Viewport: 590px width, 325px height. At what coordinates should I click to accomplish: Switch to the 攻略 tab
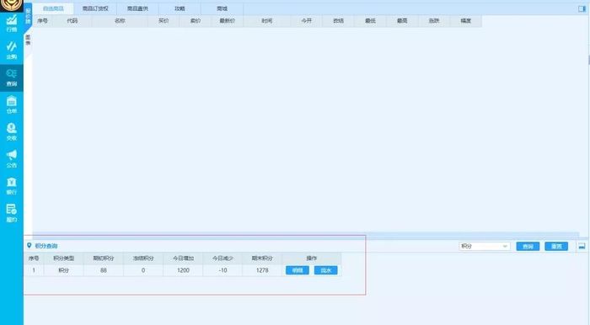(180, 8)
